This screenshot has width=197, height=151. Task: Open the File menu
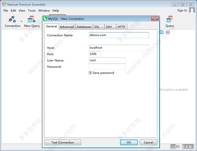(x=6, y=10)
